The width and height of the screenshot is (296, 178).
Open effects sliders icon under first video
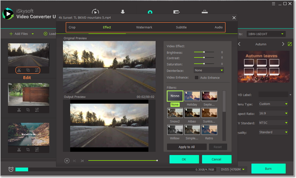37,70
